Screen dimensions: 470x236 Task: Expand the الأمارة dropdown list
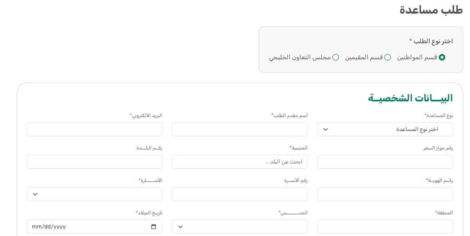94,194
